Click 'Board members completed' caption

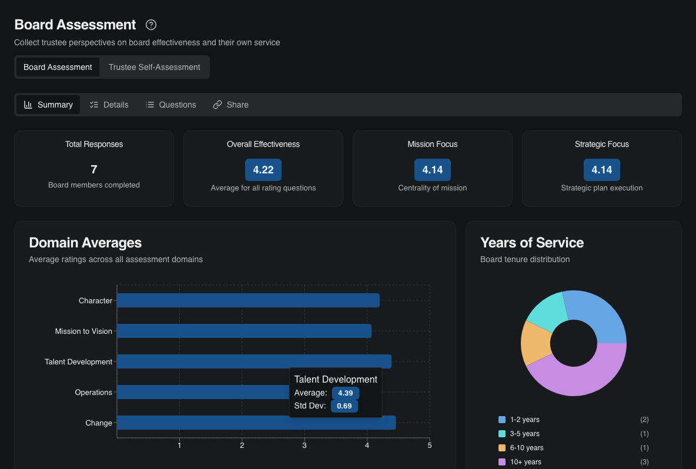[93, 185]
